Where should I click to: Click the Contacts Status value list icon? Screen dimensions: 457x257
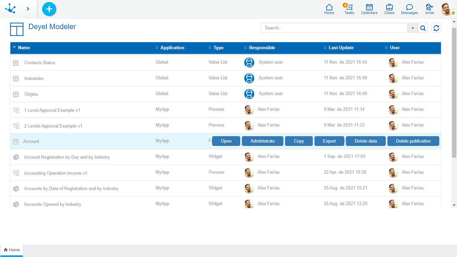pyautogui.click(x=16, y=63)
